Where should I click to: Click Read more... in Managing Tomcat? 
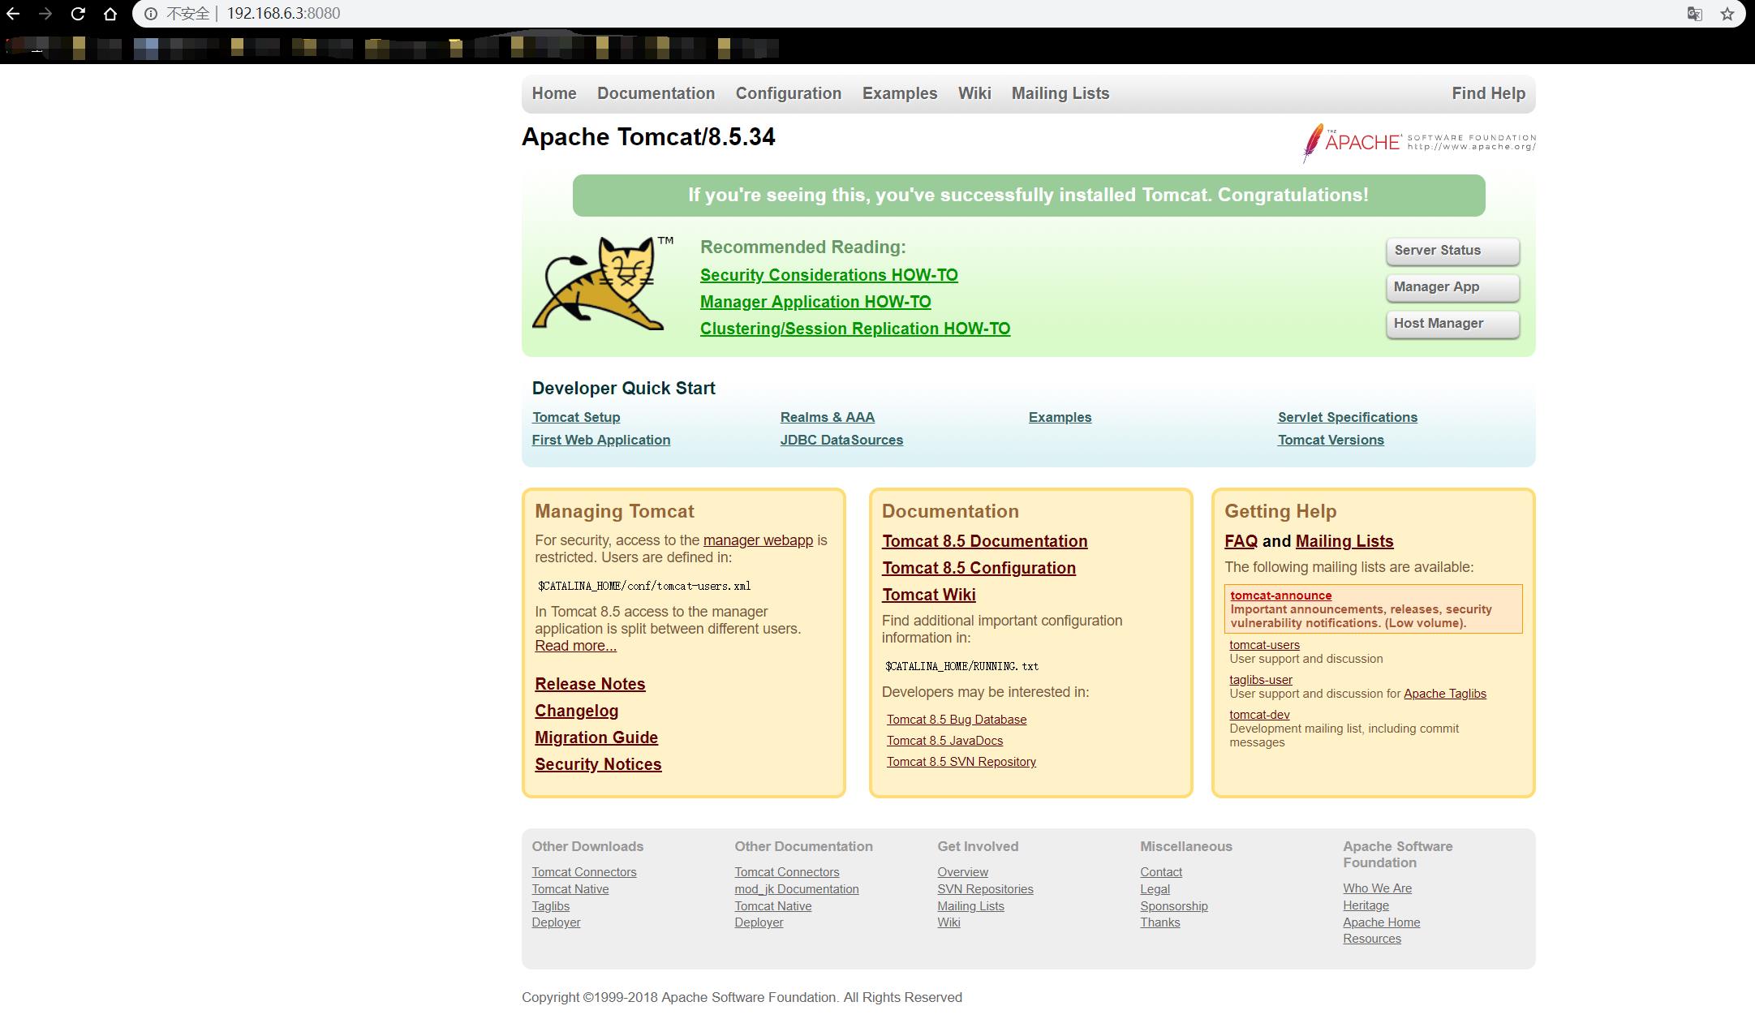[575, 646]
